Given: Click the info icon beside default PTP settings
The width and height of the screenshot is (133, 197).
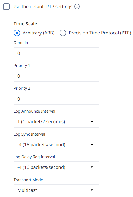Looking at the screenshot, I should point(77,7).
